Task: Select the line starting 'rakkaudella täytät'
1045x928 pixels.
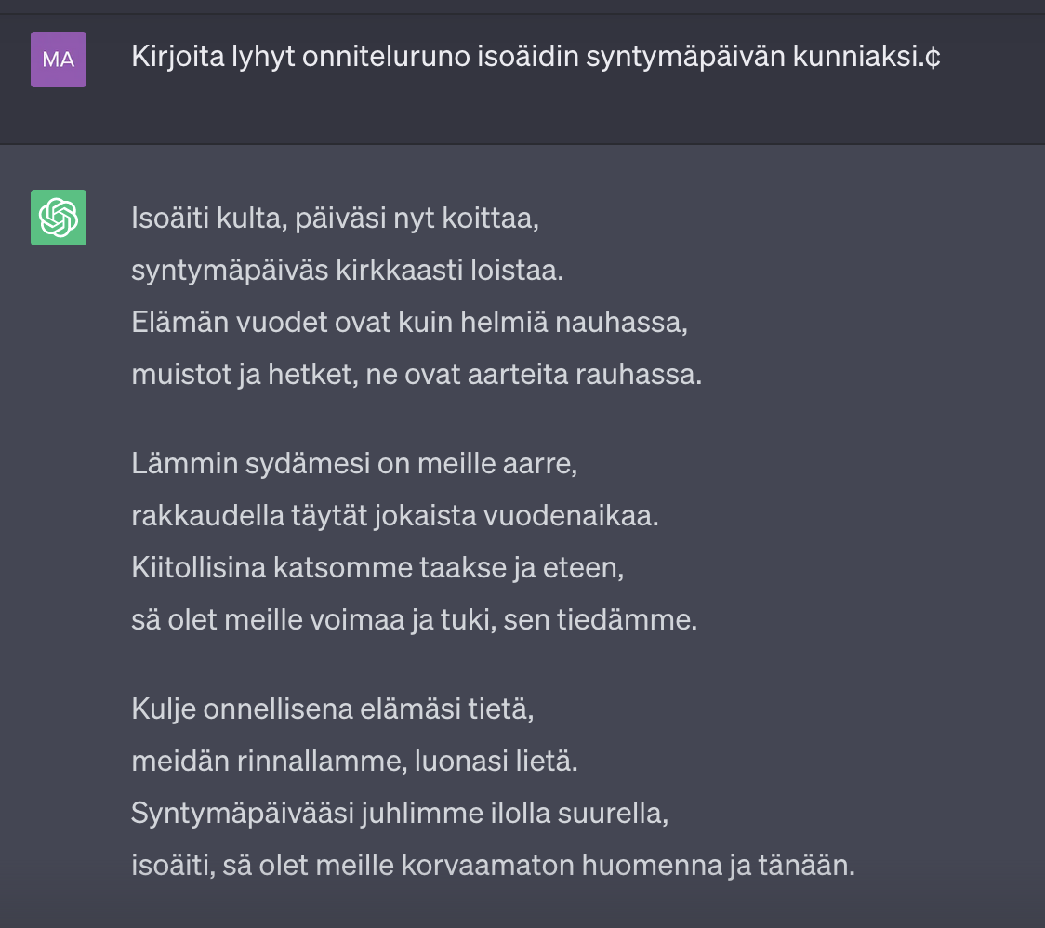Action: (x=395, y=516)
